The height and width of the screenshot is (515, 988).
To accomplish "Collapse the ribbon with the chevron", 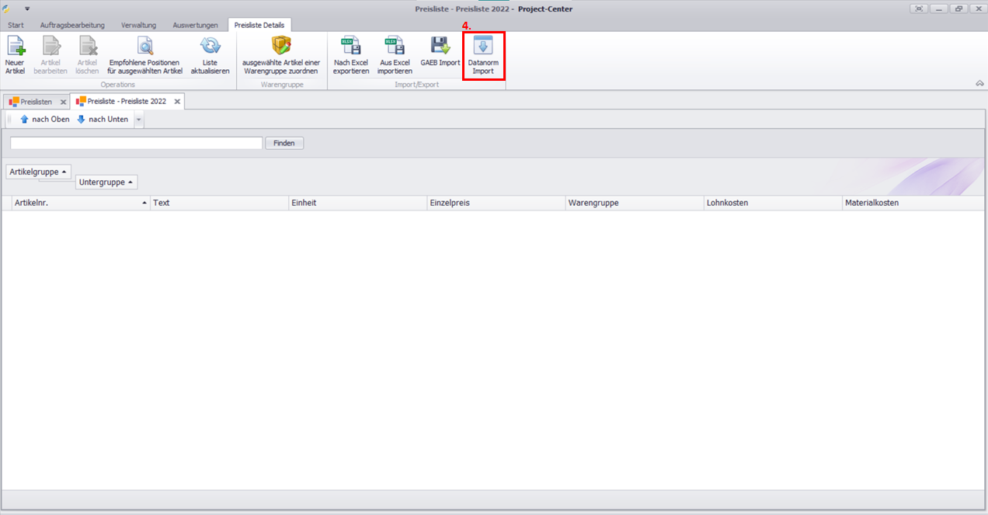I will (979, 83).
